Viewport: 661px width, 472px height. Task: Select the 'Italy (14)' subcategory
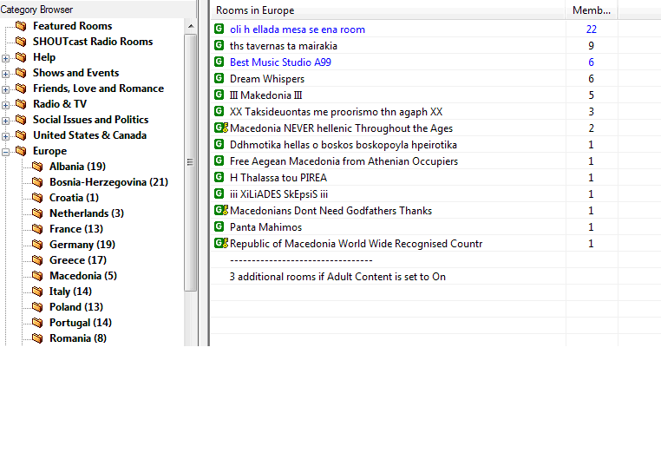tap(70, 292)
